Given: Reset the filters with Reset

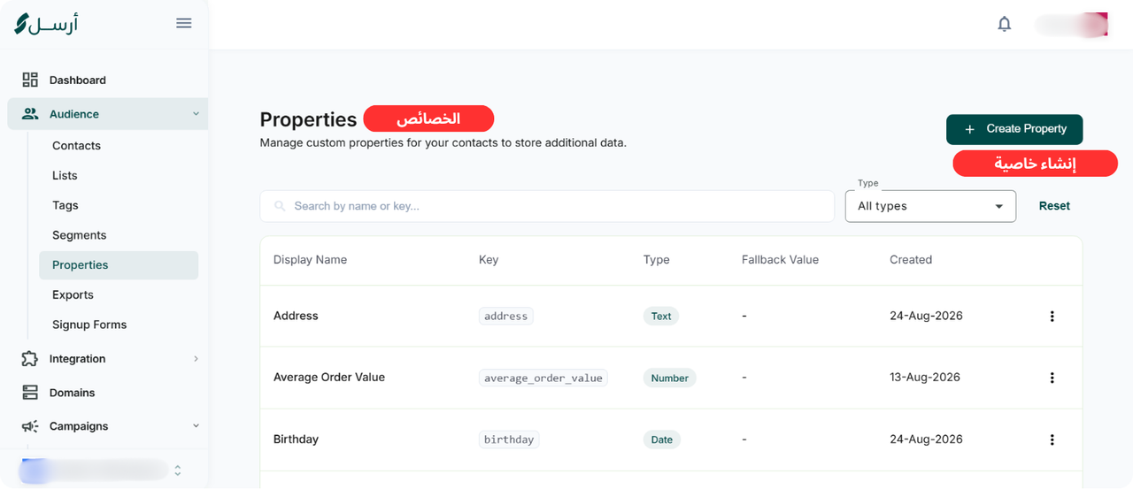Looking at the screenshot, I should pos(1054,206).
